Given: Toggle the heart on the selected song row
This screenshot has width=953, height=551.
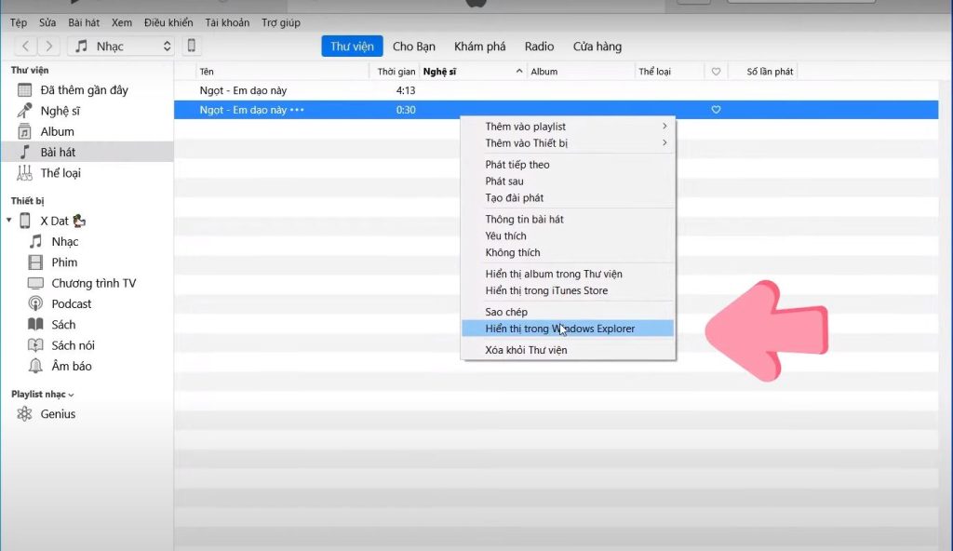Looking at the screenshot, I should (x=716, y=110).
